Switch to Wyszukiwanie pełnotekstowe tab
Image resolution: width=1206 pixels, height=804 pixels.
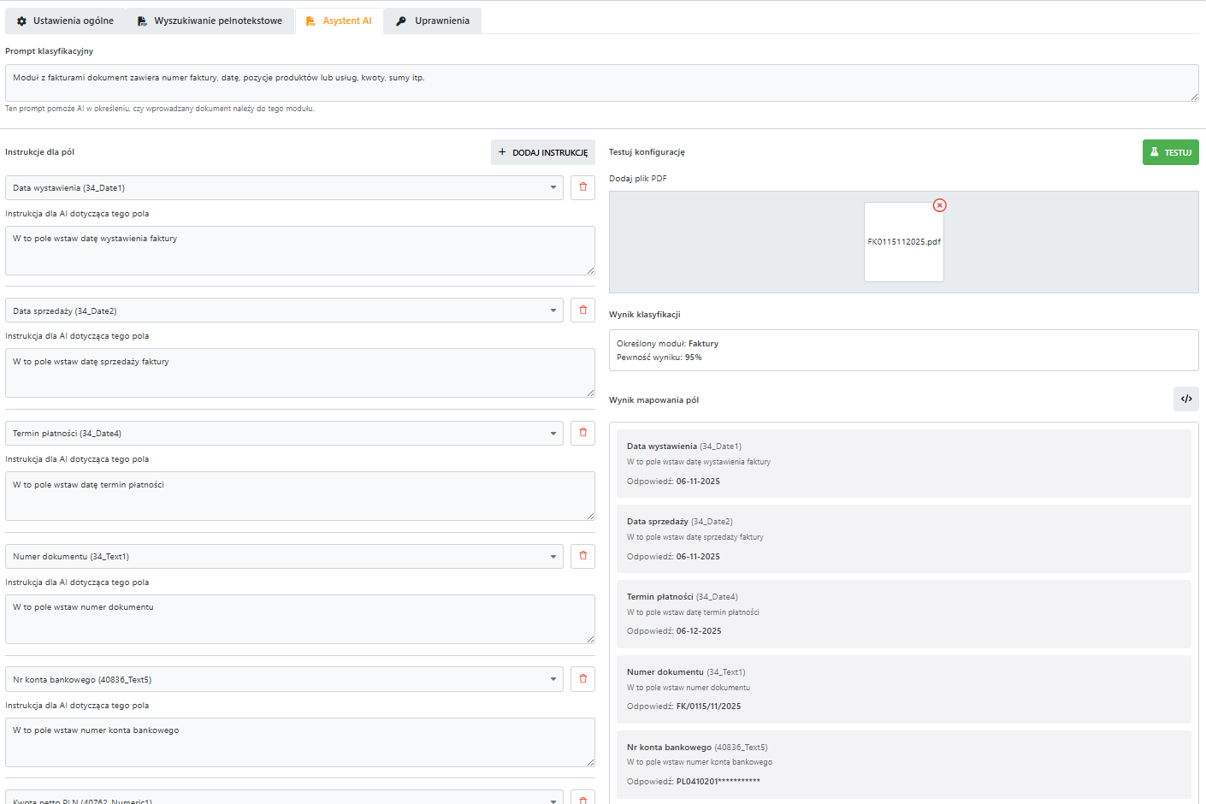(x=210, y=21)
